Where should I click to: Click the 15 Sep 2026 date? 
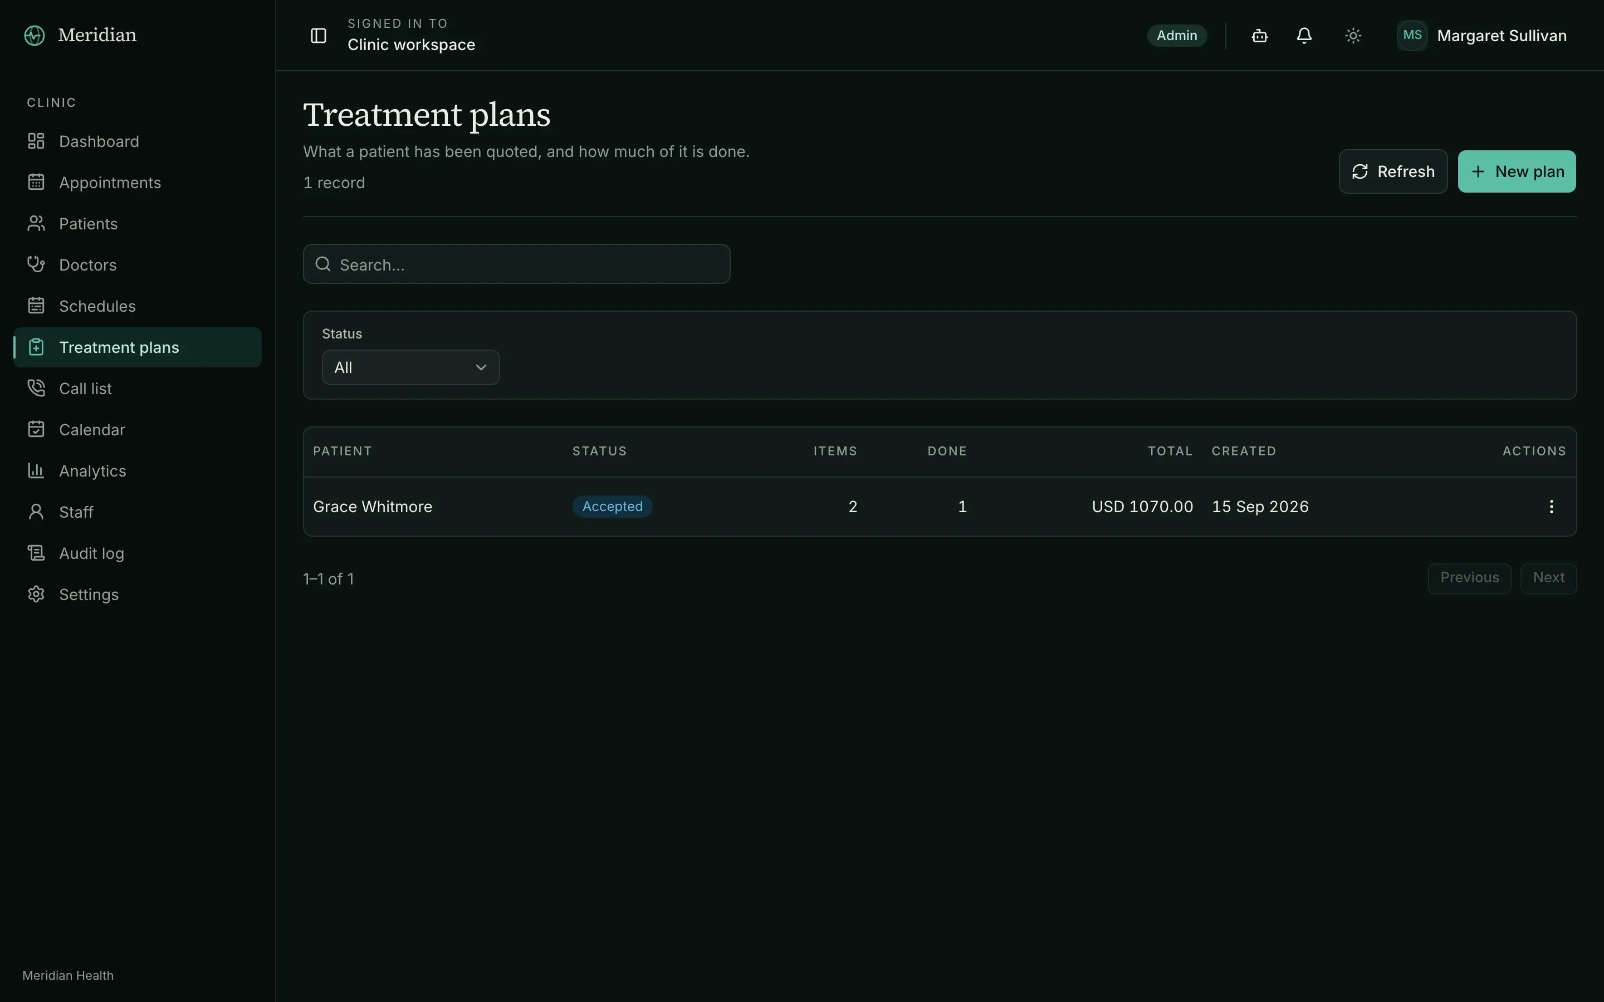(1260, 507)
